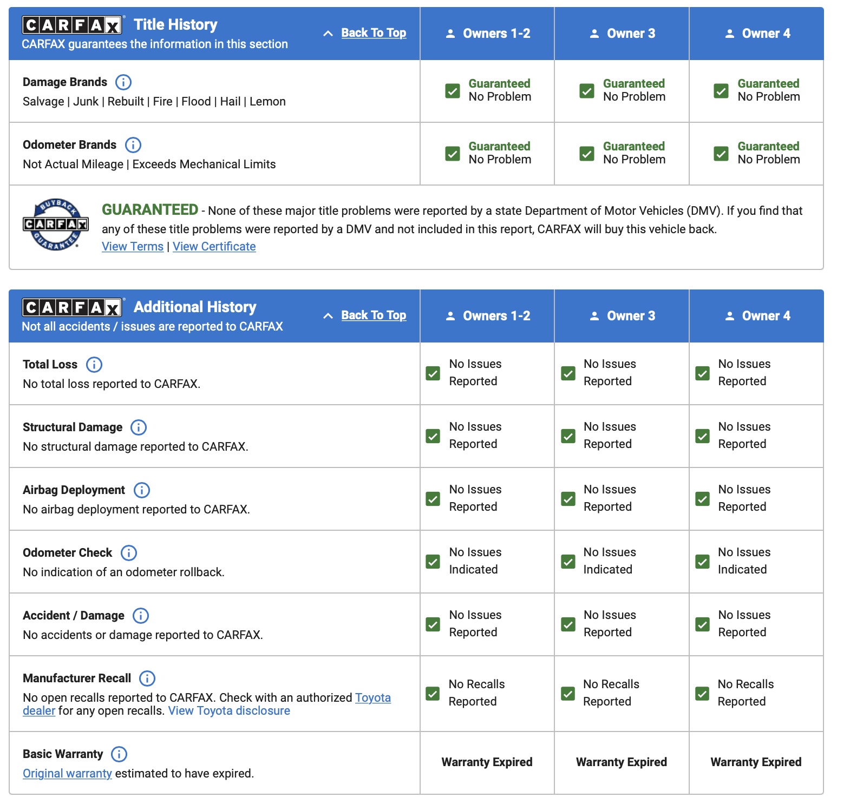Open the View Certificate link

(x=214, y=247)
